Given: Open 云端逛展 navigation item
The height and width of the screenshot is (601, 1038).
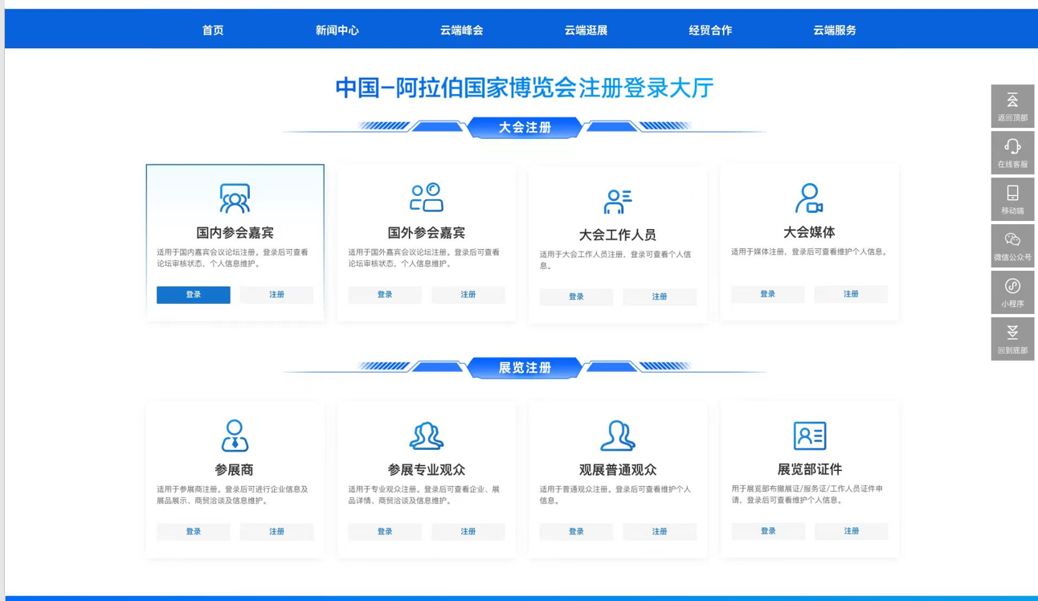Looking at the screenshot, I should 586,31.
